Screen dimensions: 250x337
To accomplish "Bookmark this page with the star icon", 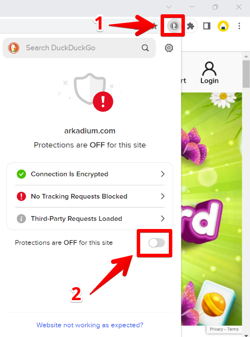I will [x=155, y=26].
